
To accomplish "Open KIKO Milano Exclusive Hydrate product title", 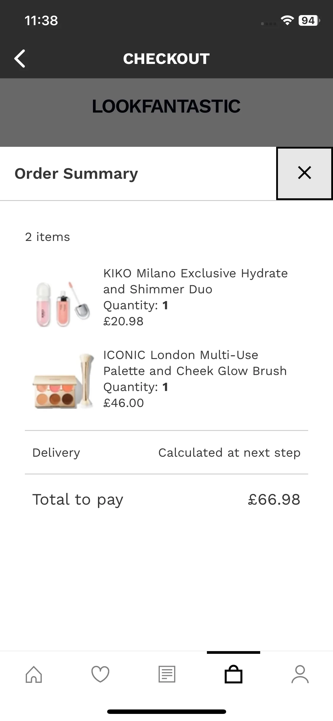I will [195, 281].
